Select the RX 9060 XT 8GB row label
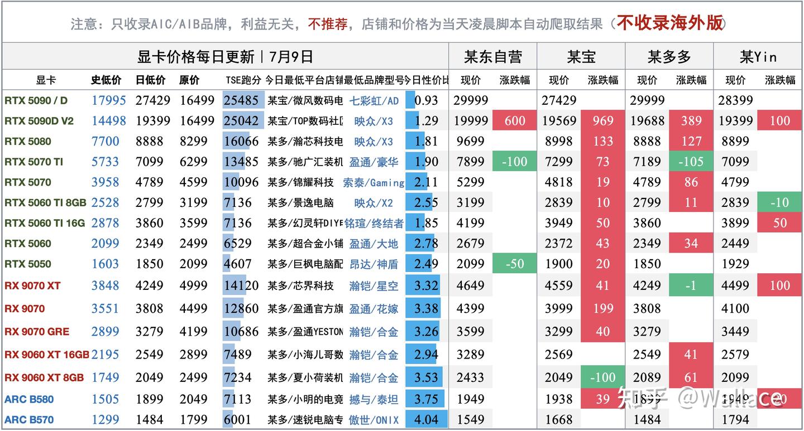This screenshot has height=431, width=804. pos(44,377)
